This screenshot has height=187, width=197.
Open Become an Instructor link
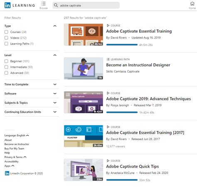click(x=17, y=144)
